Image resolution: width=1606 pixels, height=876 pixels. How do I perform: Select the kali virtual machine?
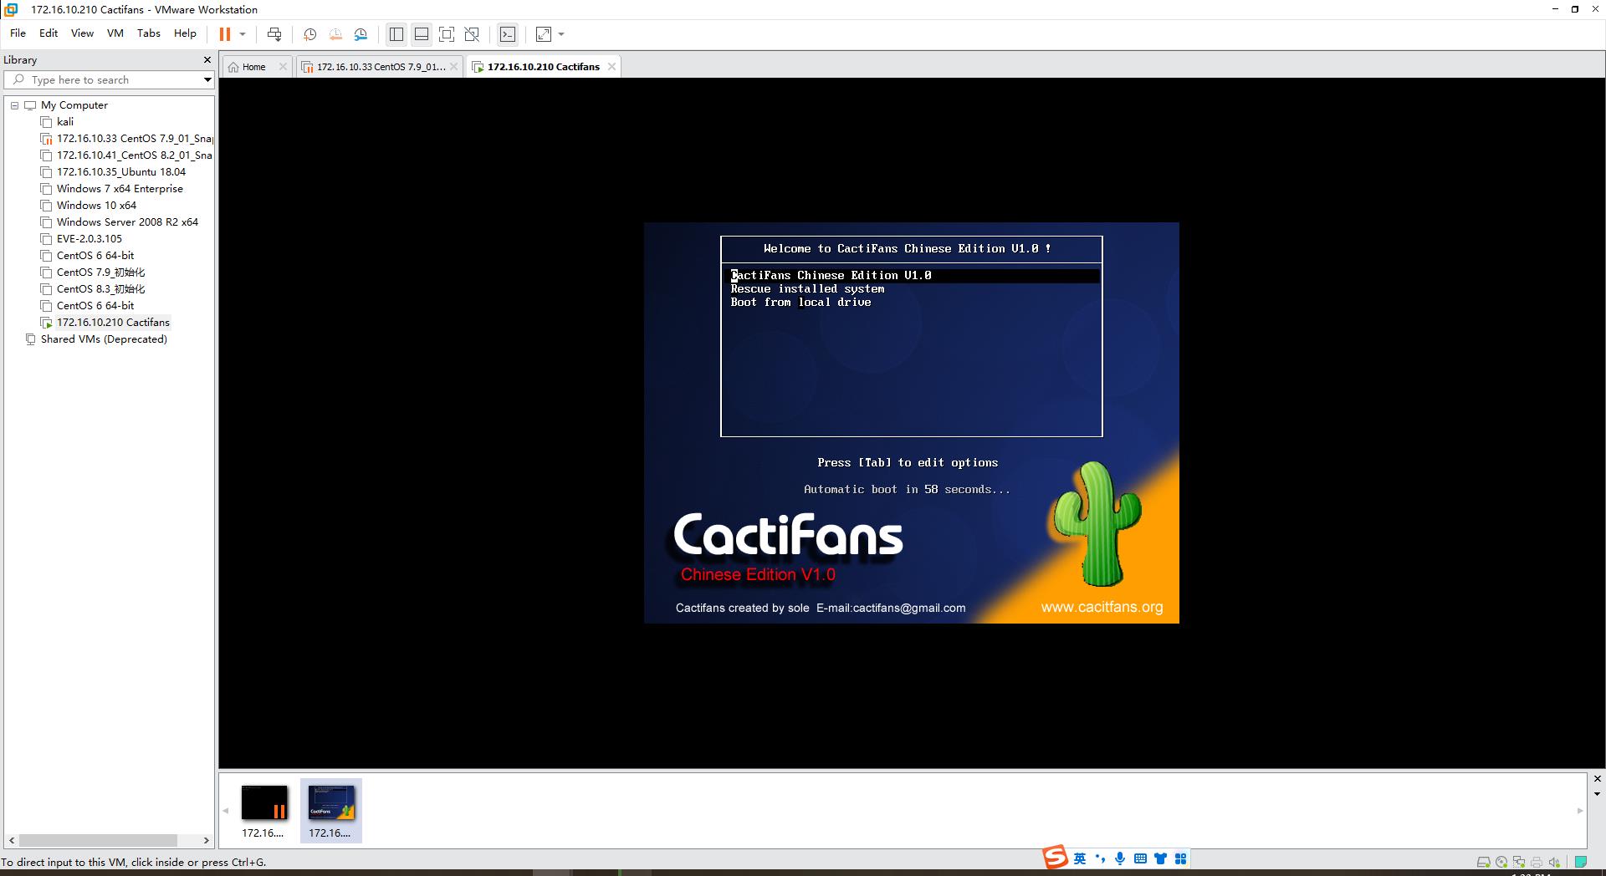pos(65,122)
